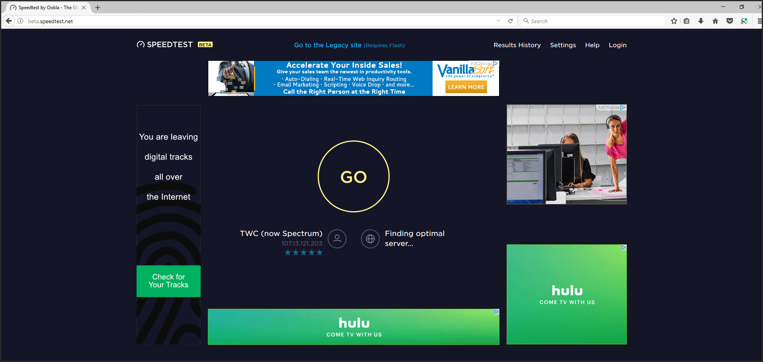Click the TWC (now Spectrum) ISP name
The height and width of the screenshot is (362, 763).
(281, 233)
